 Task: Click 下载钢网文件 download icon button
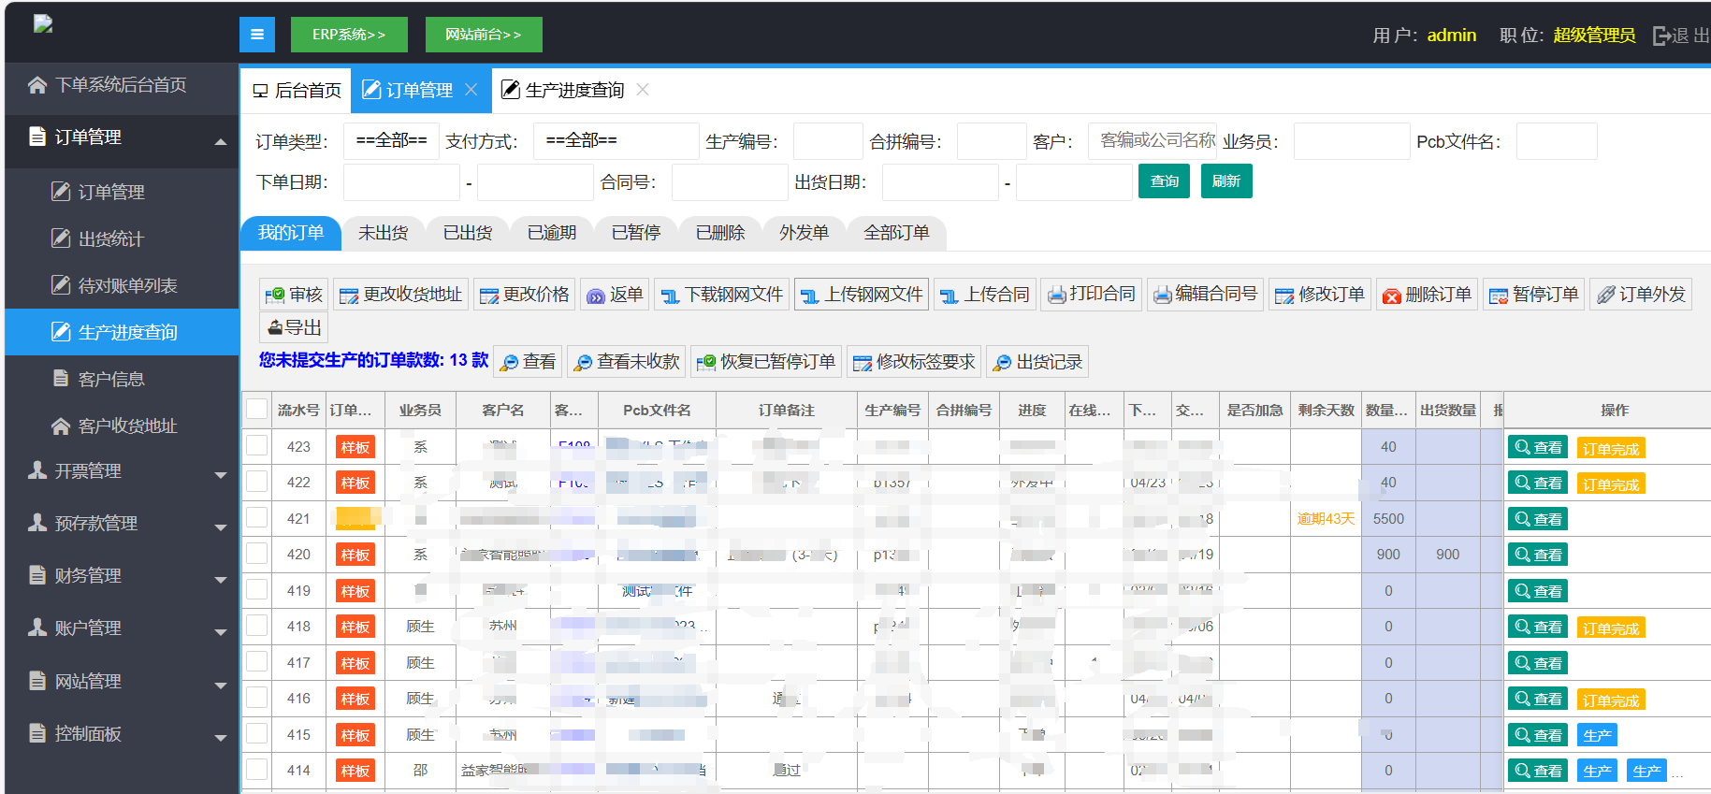click(670, 296)
